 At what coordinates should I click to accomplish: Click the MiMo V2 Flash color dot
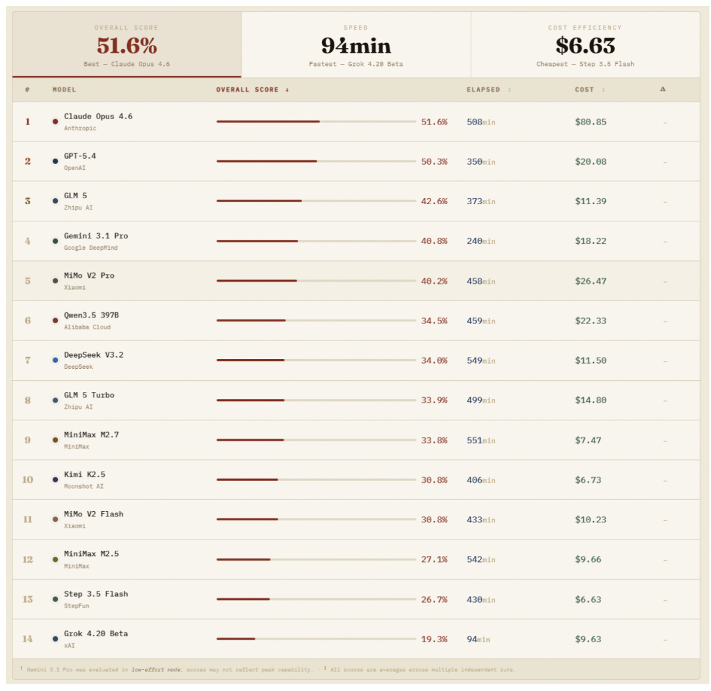coord(55,520)
